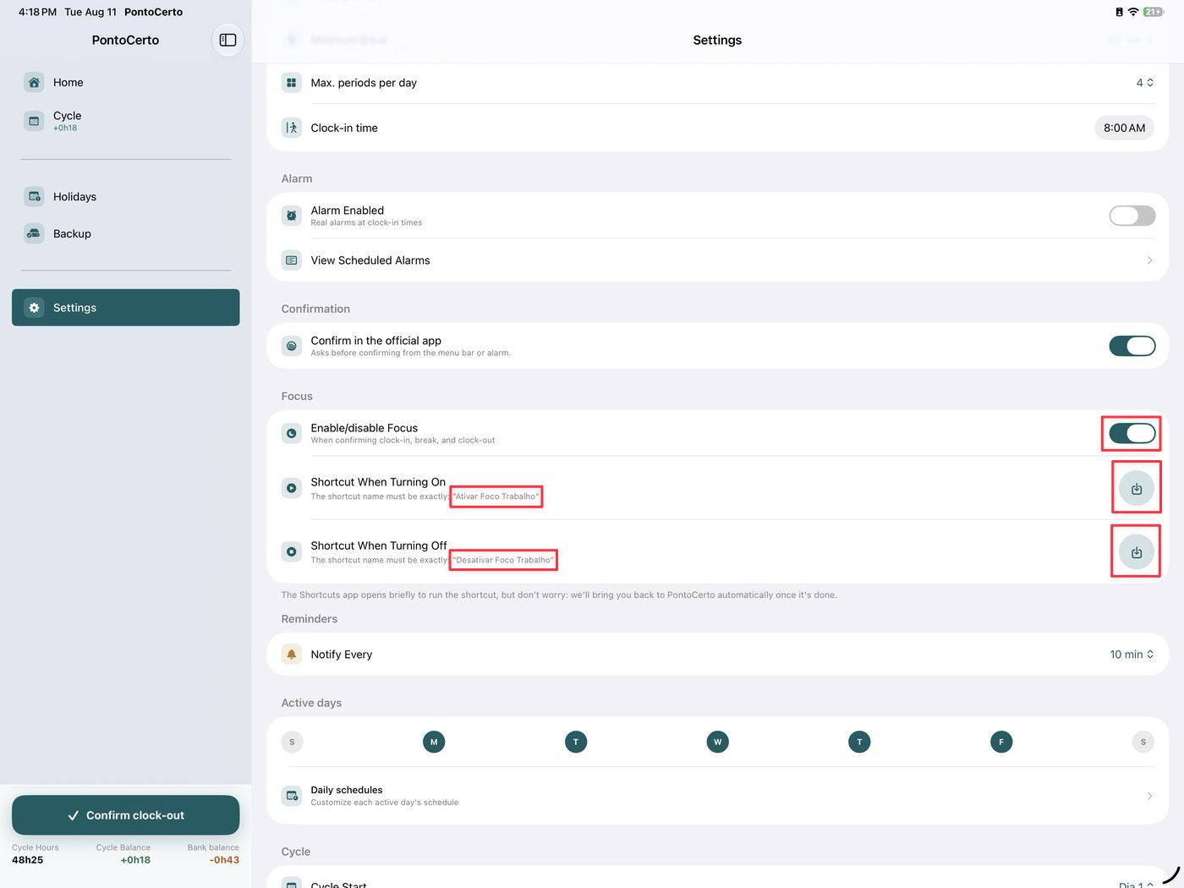
Task: Change the 8:00 AM clock-in time
Action: coord(1124,128)
